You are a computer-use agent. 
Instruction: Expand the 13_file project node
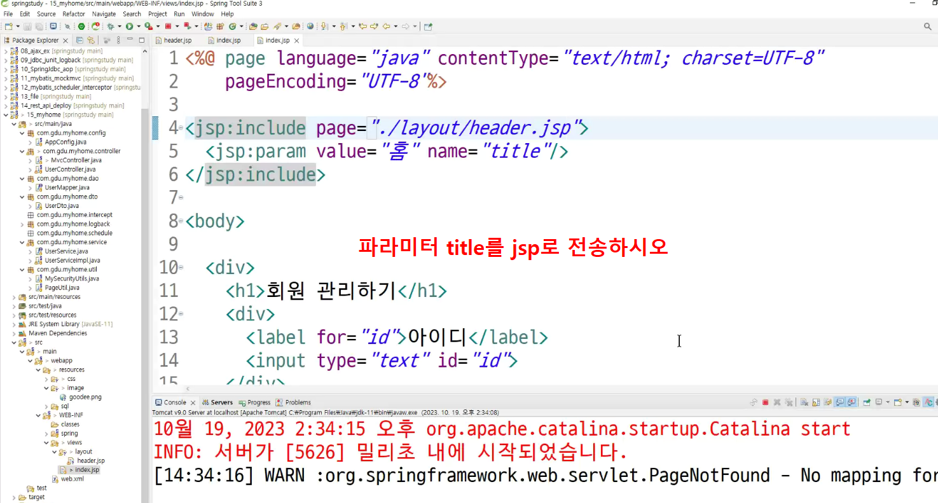6,97
